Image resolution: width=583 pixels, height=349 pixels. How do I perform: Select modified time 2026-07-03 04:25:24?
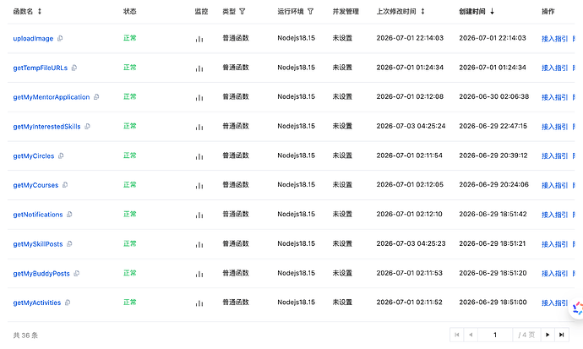point(411,126)
